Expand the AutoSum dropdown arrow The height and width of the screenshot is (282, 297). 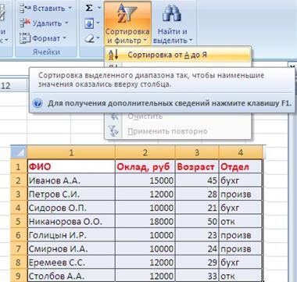point(98,8)
